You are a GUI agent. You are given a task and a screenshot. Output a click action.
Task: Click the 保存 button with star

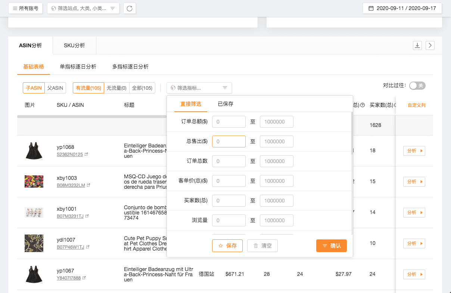pos(227,246)
